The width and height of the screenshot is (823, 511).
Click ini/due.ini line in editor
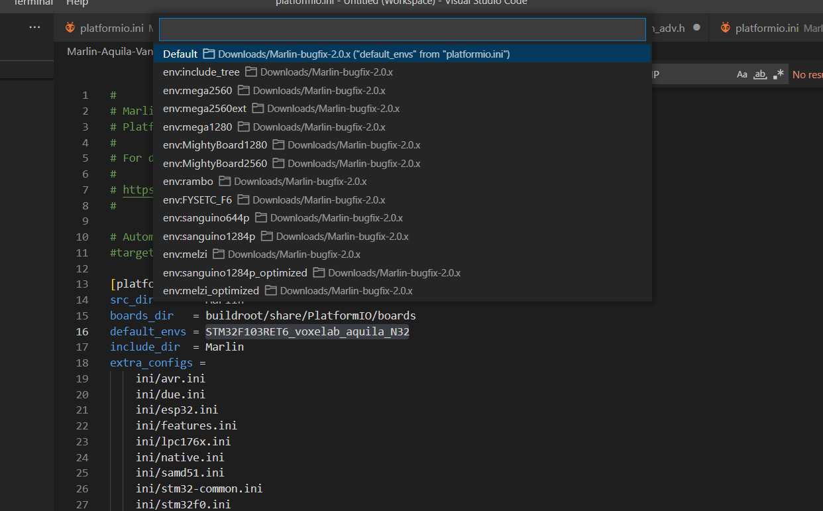click(170, 395)
